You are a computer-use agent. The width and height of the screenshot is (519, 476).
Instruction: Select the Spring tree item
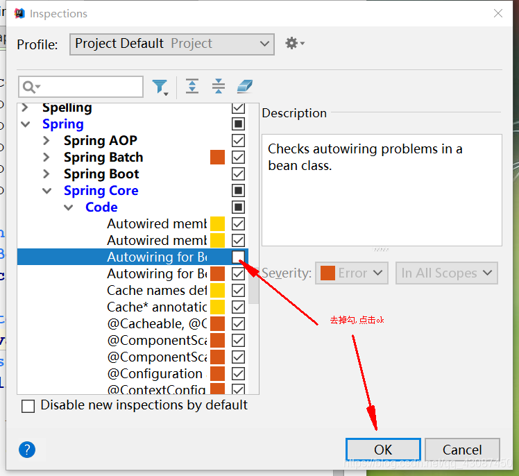(x=63, y=124)
